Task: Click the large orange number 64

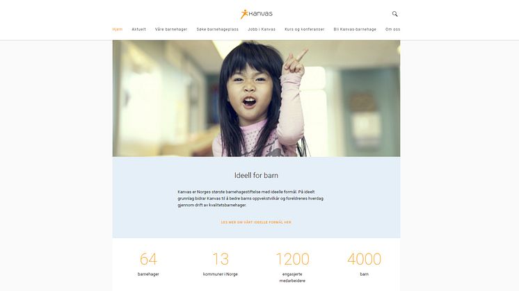Action: click(148, 259)
